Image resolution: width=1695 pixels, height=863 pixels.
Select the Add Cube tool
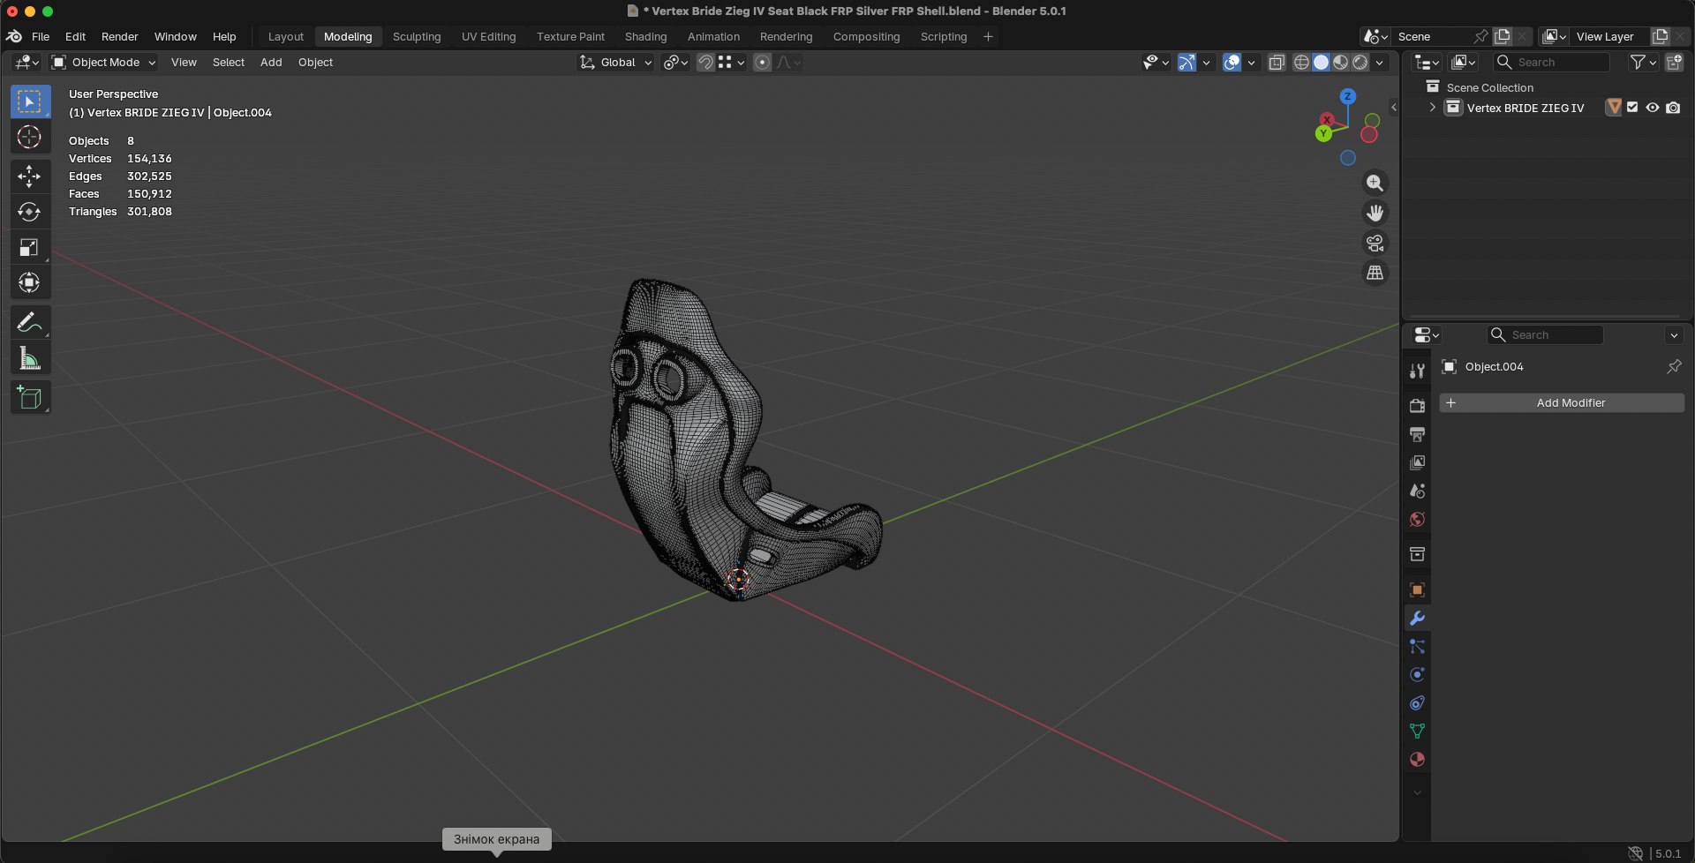tap(30, 398)
